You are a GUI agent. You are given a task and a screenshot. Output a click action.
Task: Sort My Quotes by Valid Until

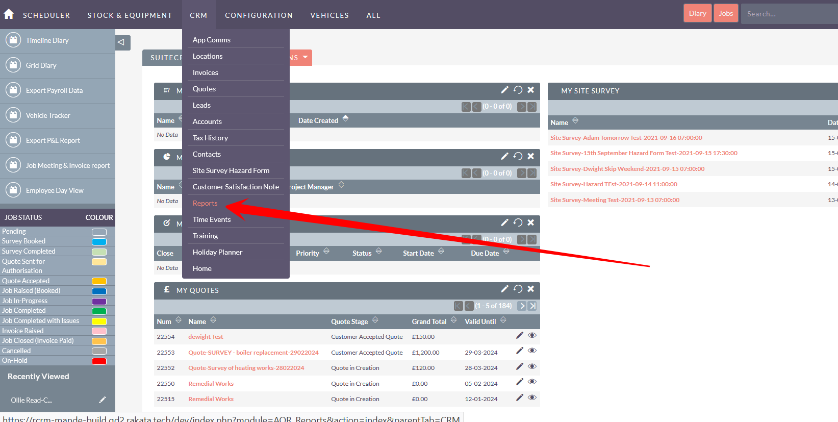[503, 320]
